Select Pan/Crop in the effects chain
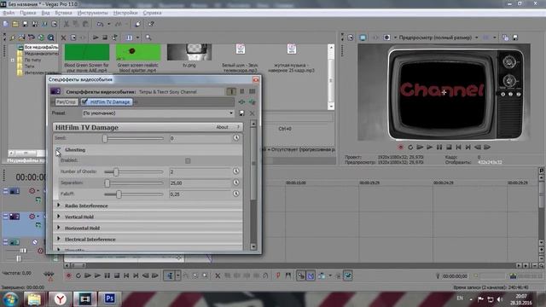 [x=67, y=102]
